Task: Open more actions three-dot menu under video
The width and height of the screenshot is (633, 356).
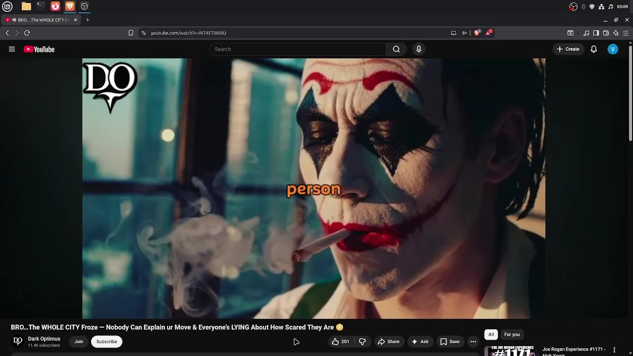Action: coord(473,342)
